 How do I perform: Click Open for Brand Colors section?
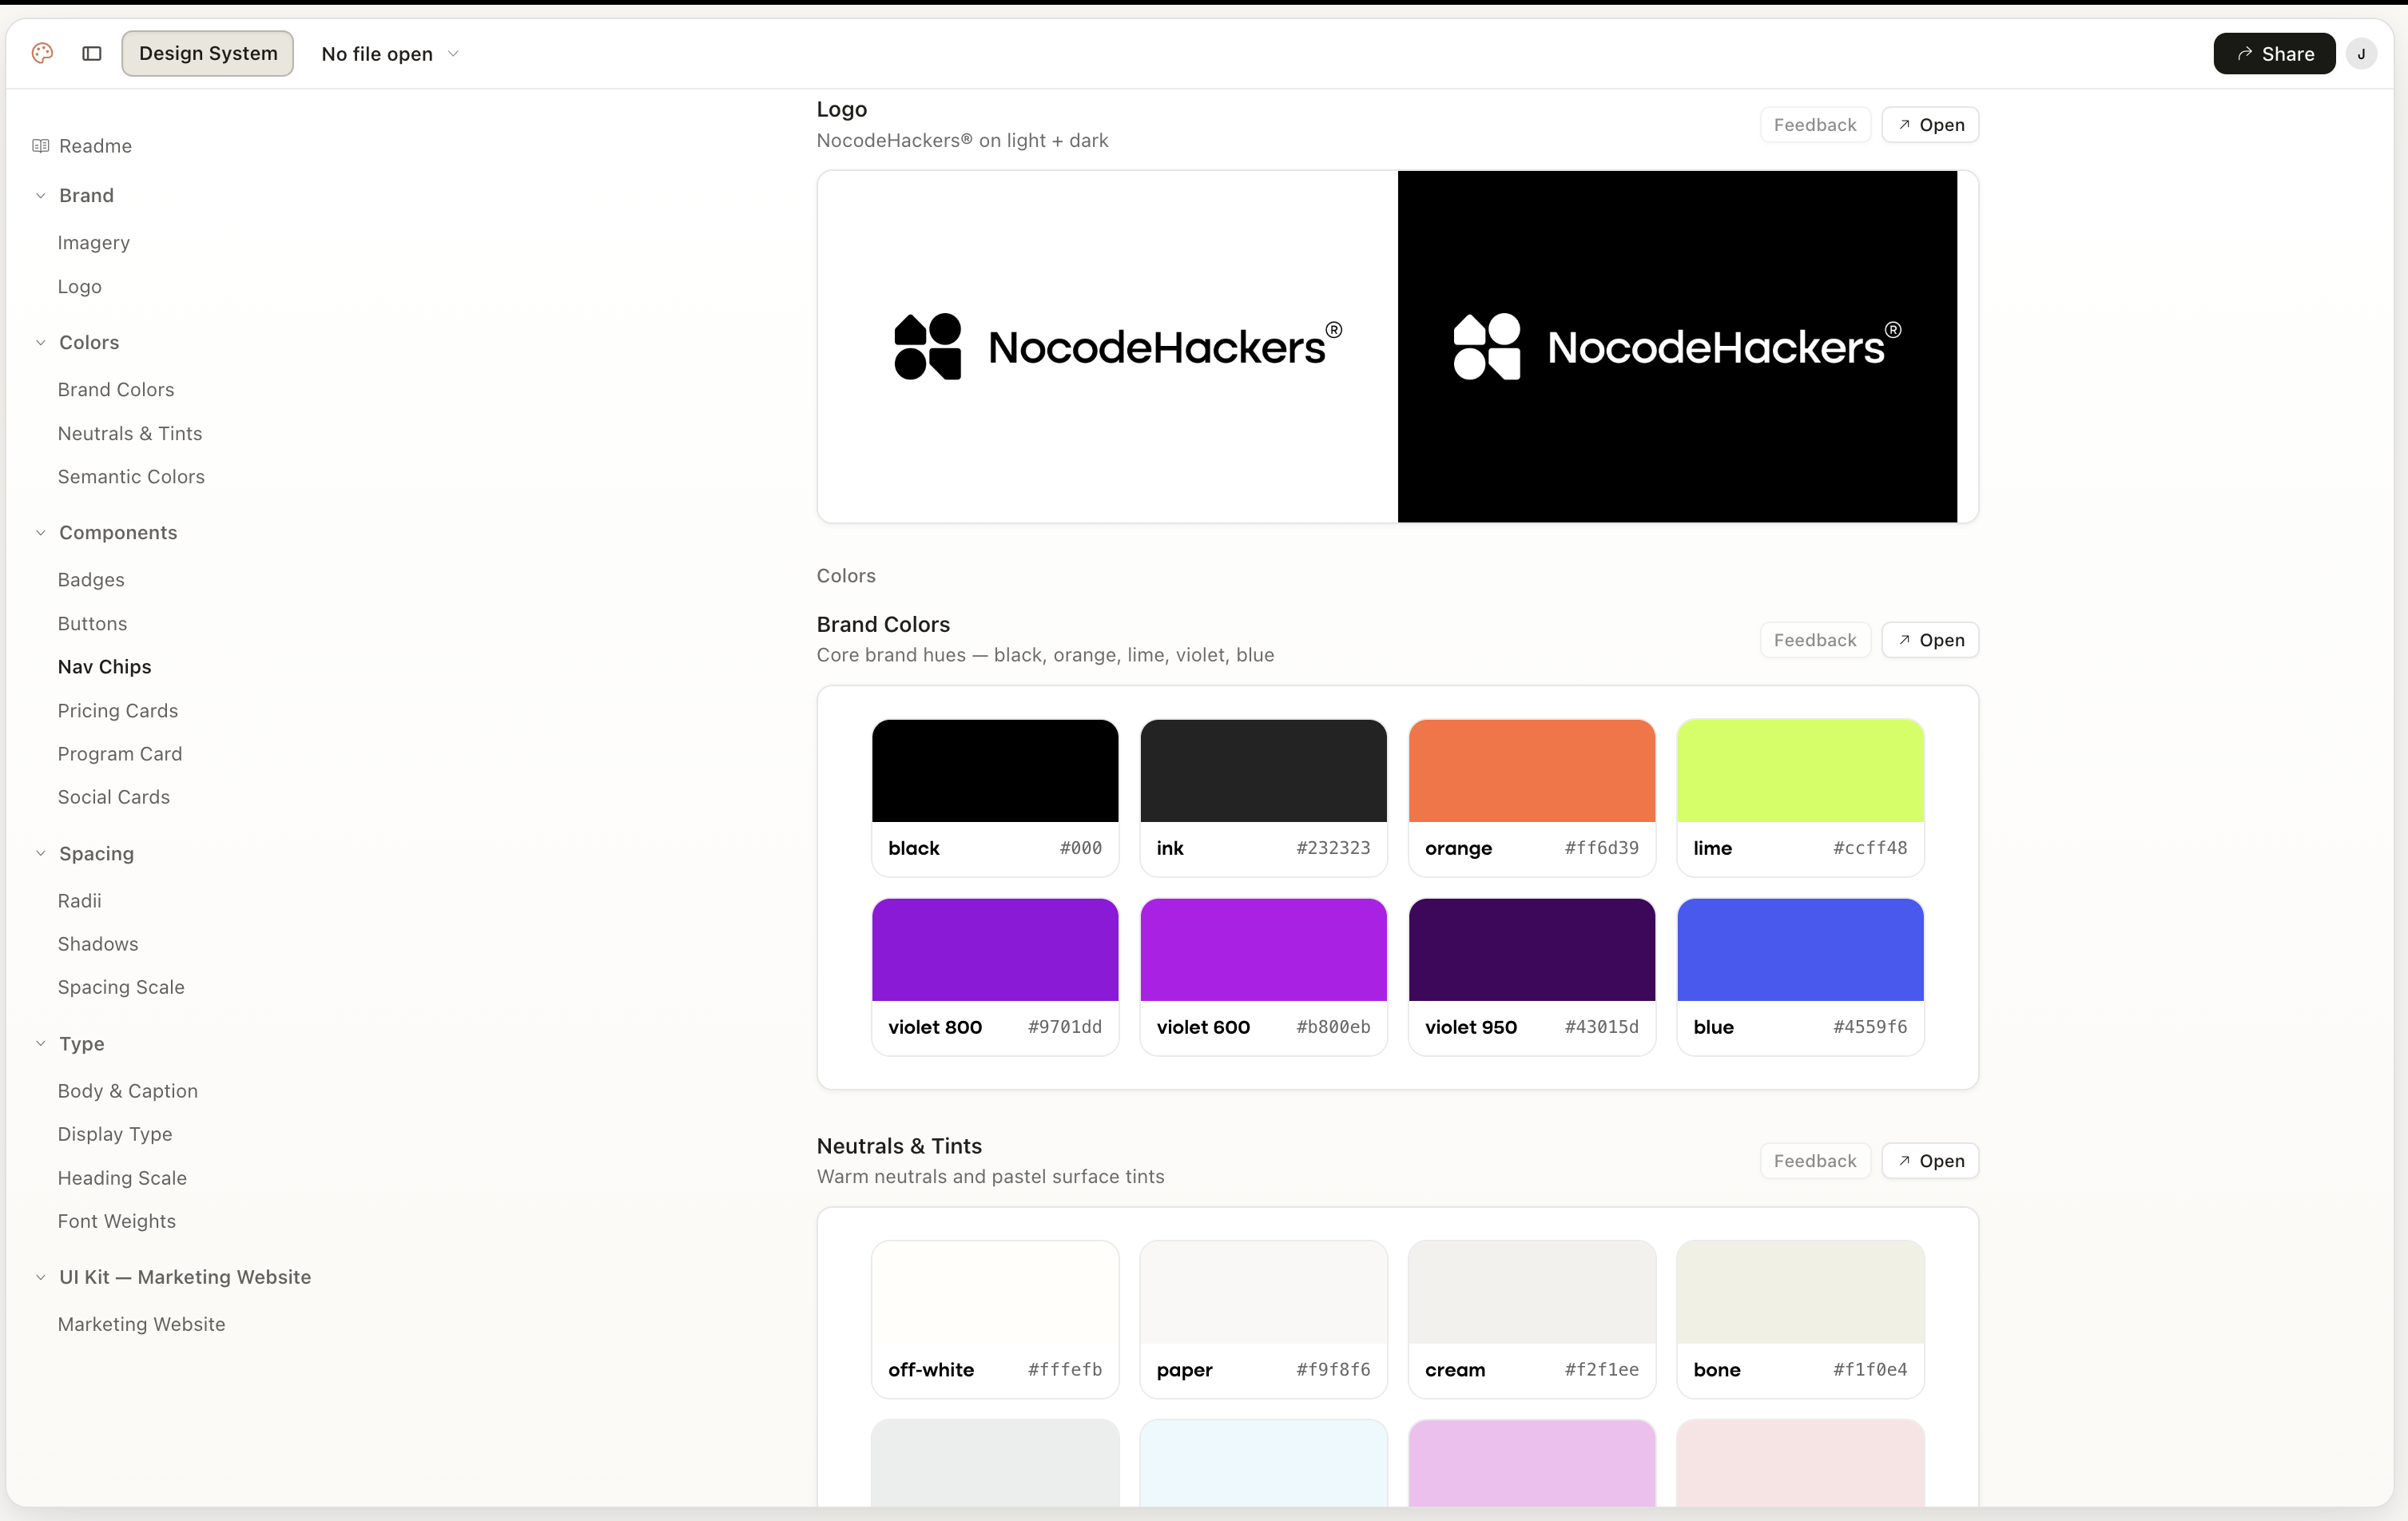point(1930,640)
